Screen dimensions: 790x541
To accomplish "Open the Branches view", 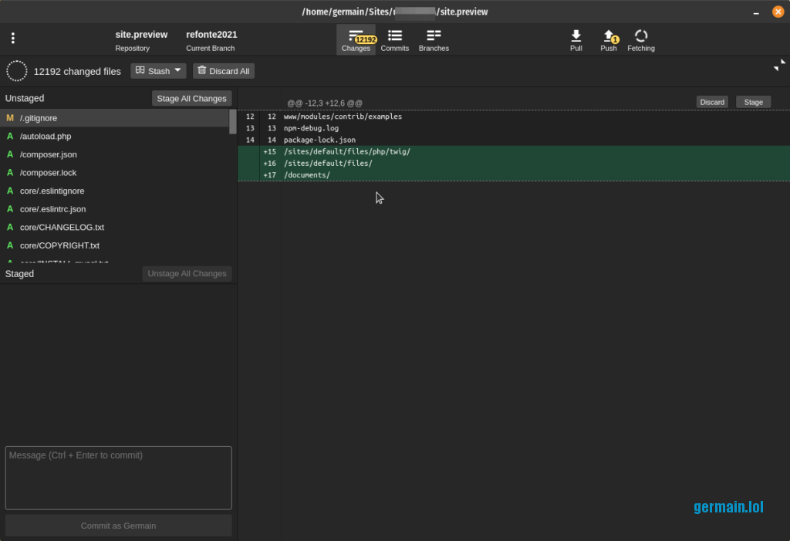I will [x=434, y=40].
